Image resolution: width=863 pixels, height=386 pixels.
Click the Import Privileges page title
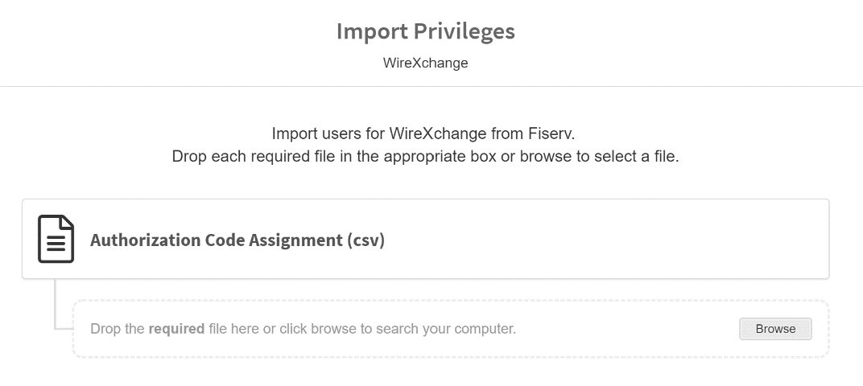[x=425, y=31]
